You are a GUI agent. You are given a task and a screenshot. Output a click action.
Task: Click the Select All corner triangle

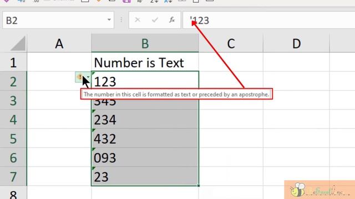point(18,43)
